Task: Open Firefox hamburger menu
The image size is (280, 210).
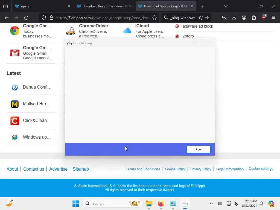Action: (273, 17)
